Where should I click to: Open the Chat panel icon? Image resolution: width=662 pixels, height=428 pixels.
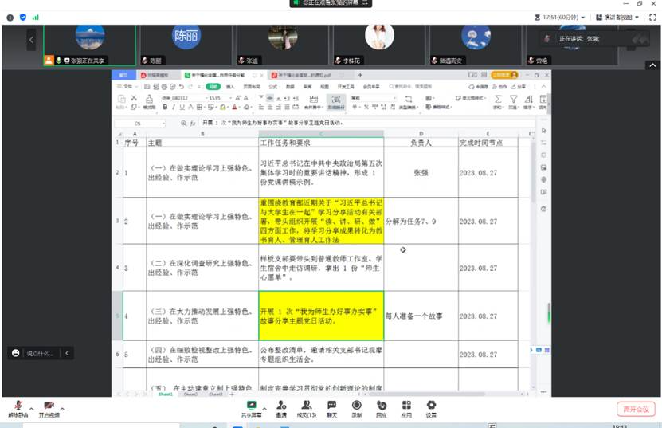click(x=331, y=406)
